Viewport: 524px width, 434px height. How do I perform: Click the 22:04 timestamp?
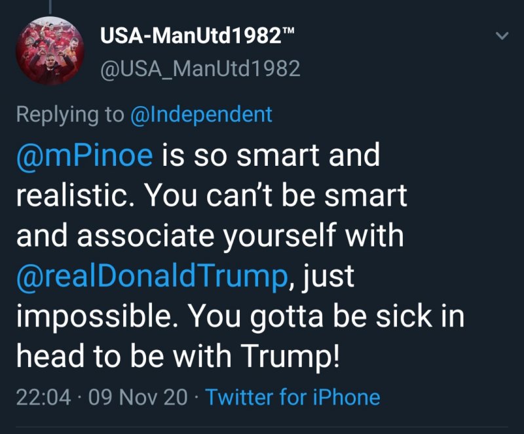(42, 397)
